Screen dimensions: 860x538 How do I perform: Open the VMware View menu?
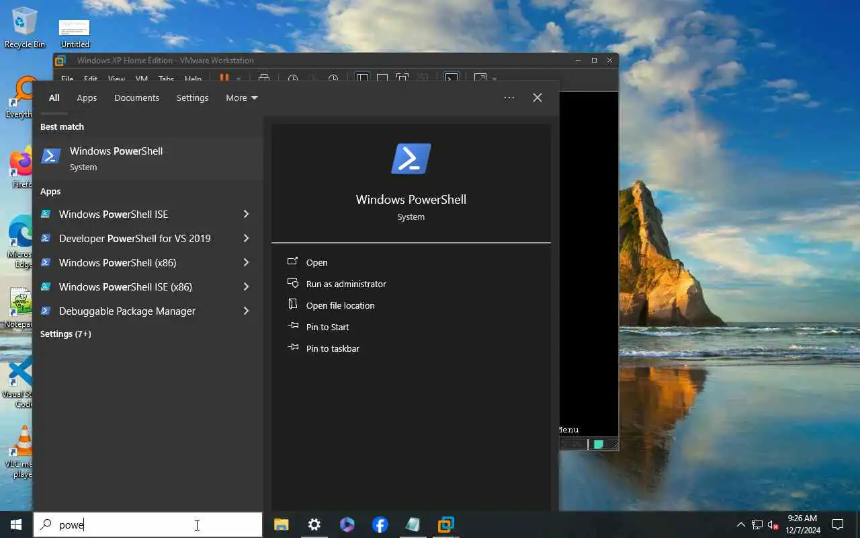click(116, 79)
